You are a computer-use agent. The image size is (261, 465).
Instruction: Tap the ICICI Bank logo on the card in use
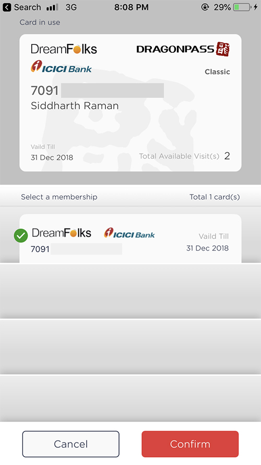coord(61,67)
